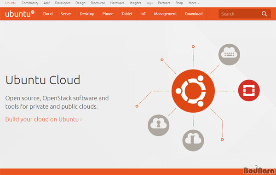Click the gray cloud keyhole icon
Screen dimensions: 276x175
pyautogui.click(x=158, y=125)
